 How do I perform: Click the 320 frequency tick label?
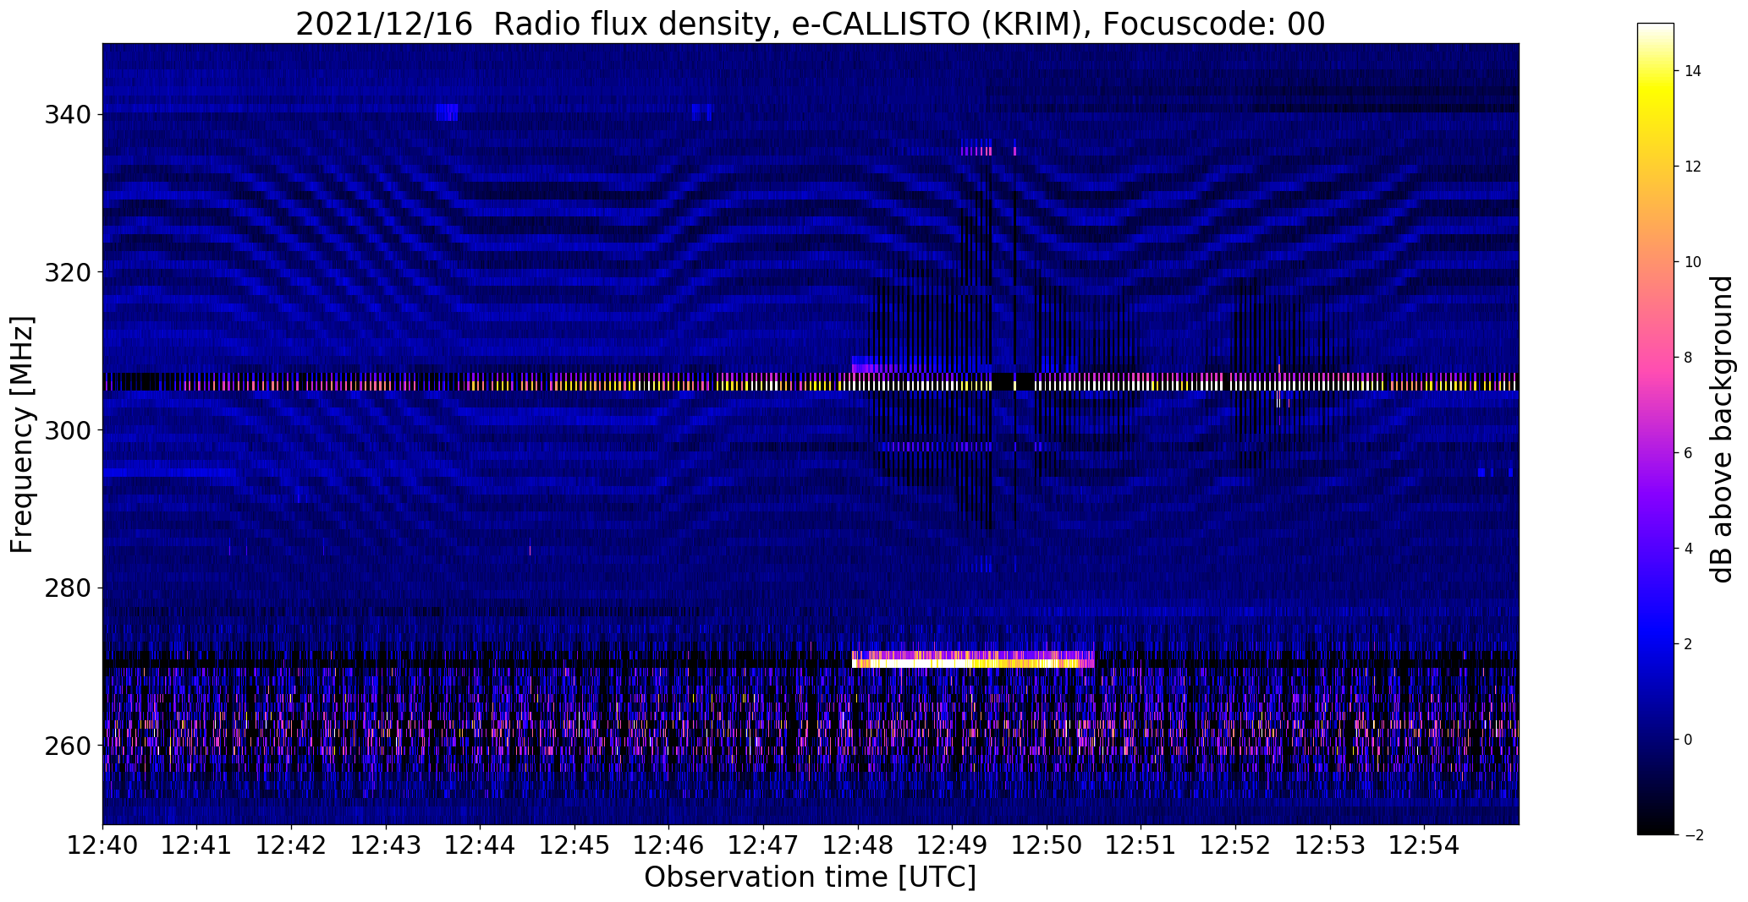[68, 272]
